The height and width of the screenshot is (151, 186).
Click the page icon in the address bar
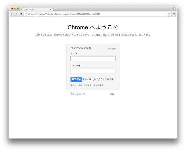click(x=26, y=14)
